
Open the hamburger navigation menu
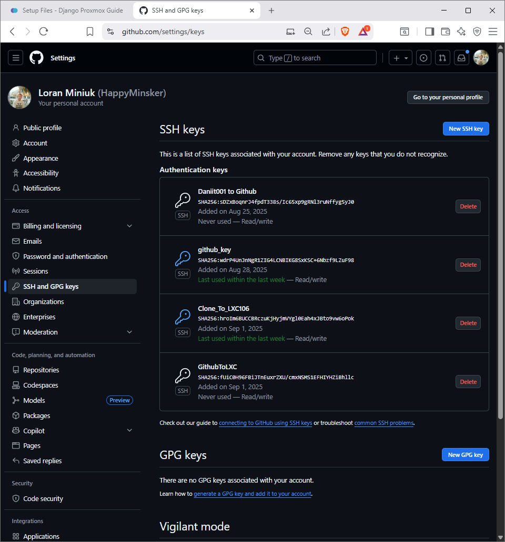(15, 57)
